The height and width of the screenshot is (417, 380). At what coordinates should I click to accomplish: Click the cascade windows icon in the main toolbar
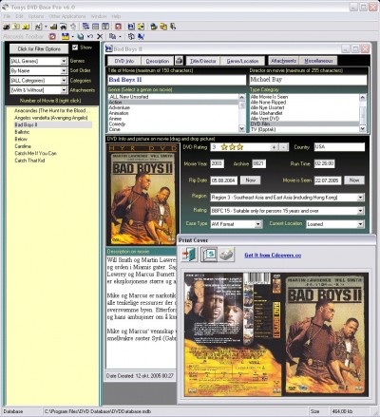tap(85, 27)
